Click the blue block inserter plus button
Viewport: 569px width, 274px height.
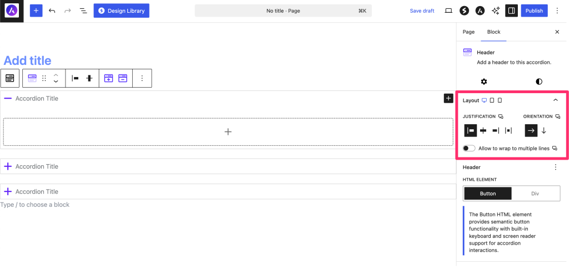[x=36, y=11]
